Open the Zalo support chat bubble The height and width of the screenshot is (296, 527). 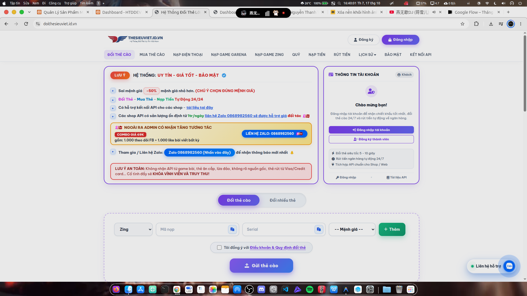tap(509, 266)
